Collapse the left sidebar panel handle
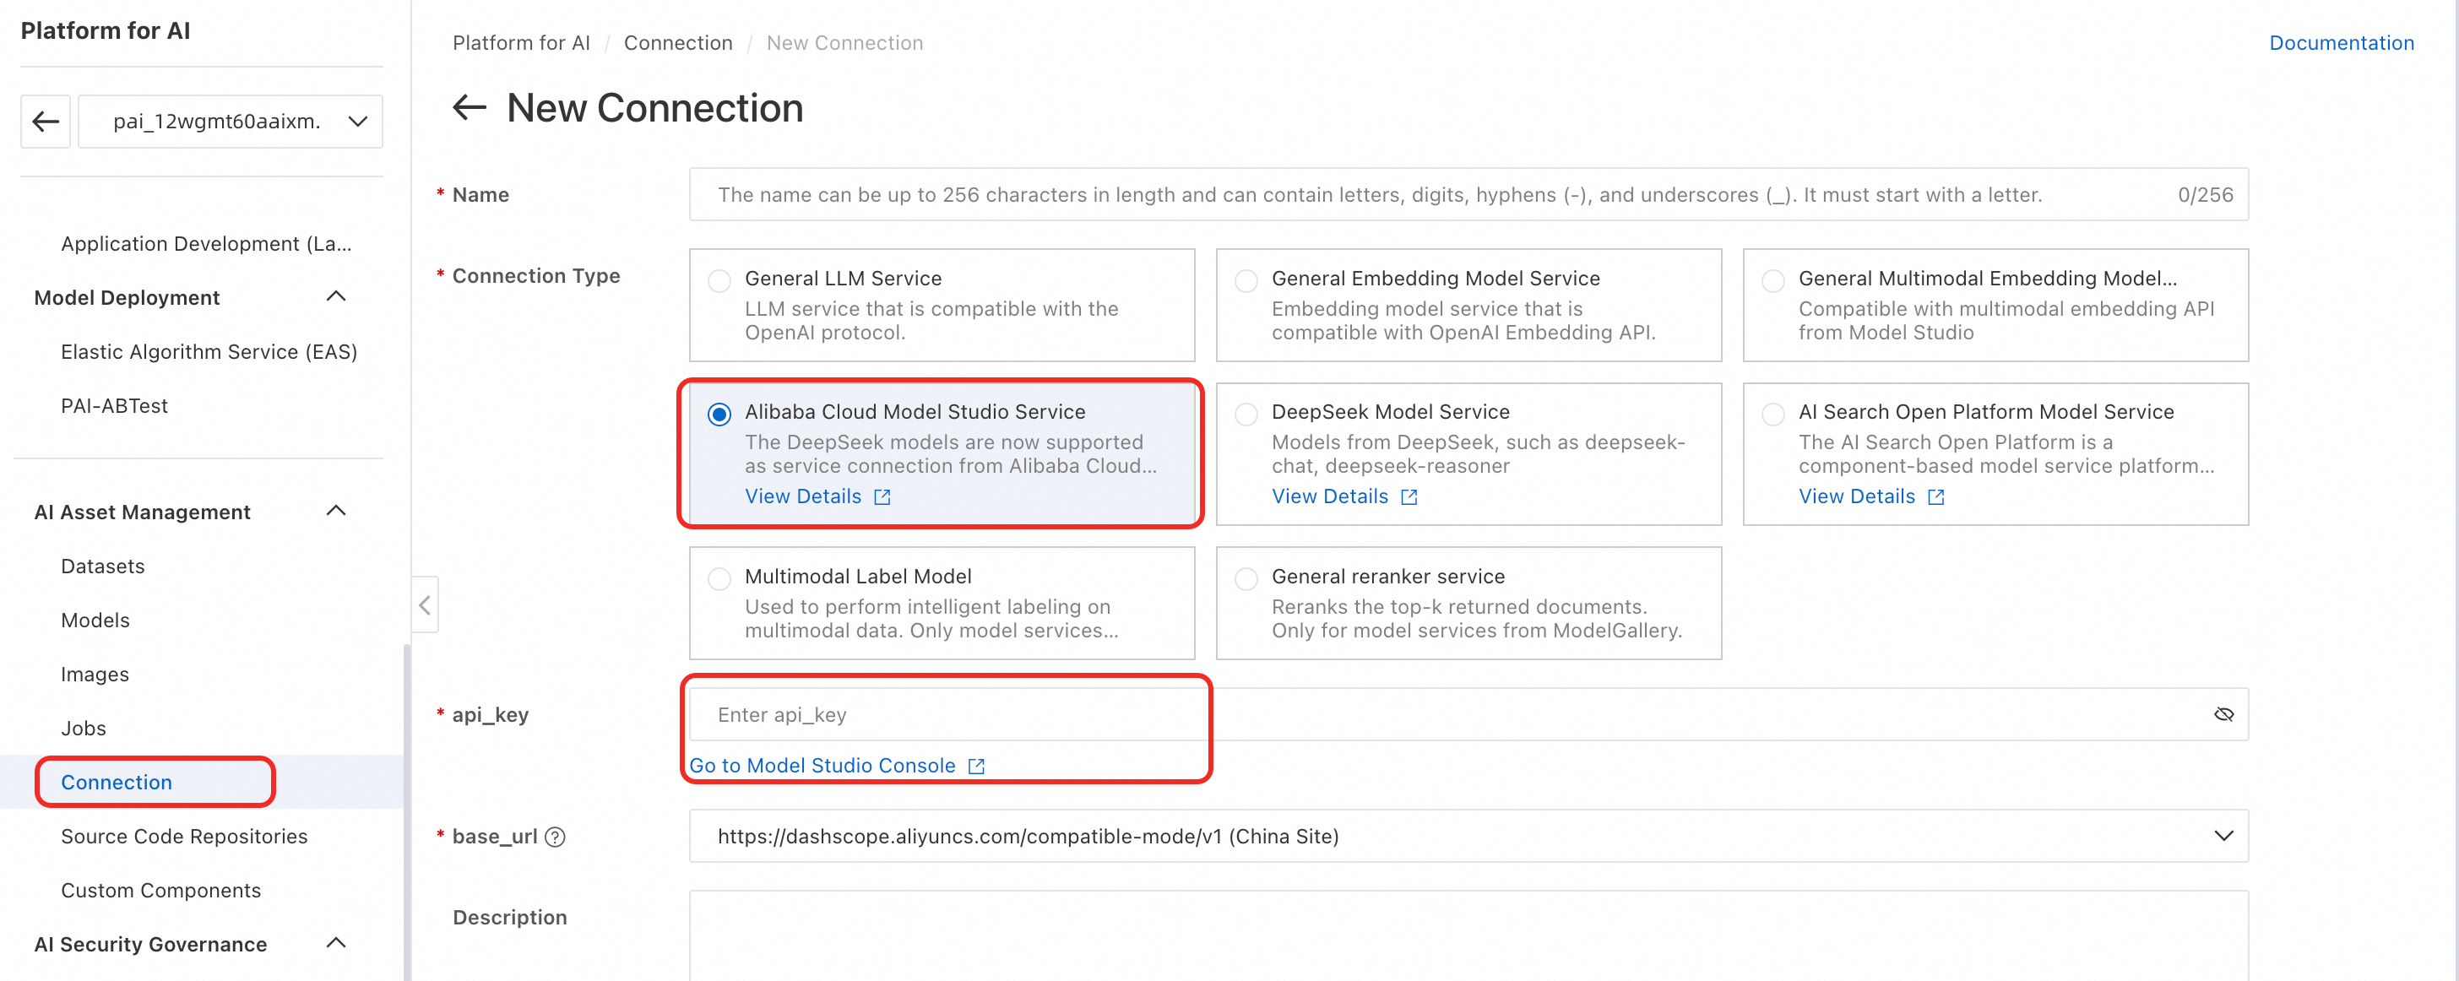The image size is (2459, 981). click(x=425, y=604)
